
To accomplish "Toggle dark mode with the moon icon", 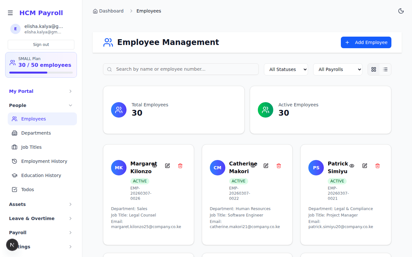I will coord(401,11).
